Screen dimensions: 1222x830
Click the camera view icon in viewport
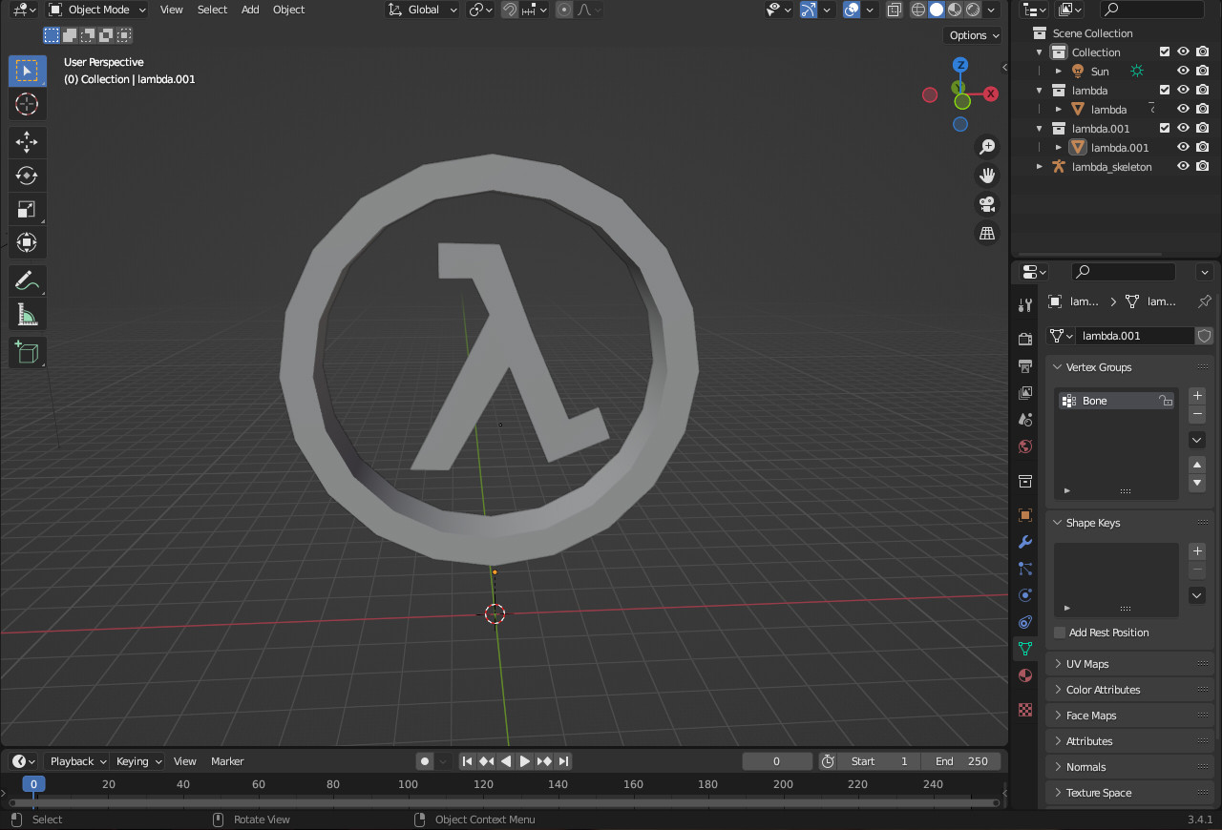(986, 203)
